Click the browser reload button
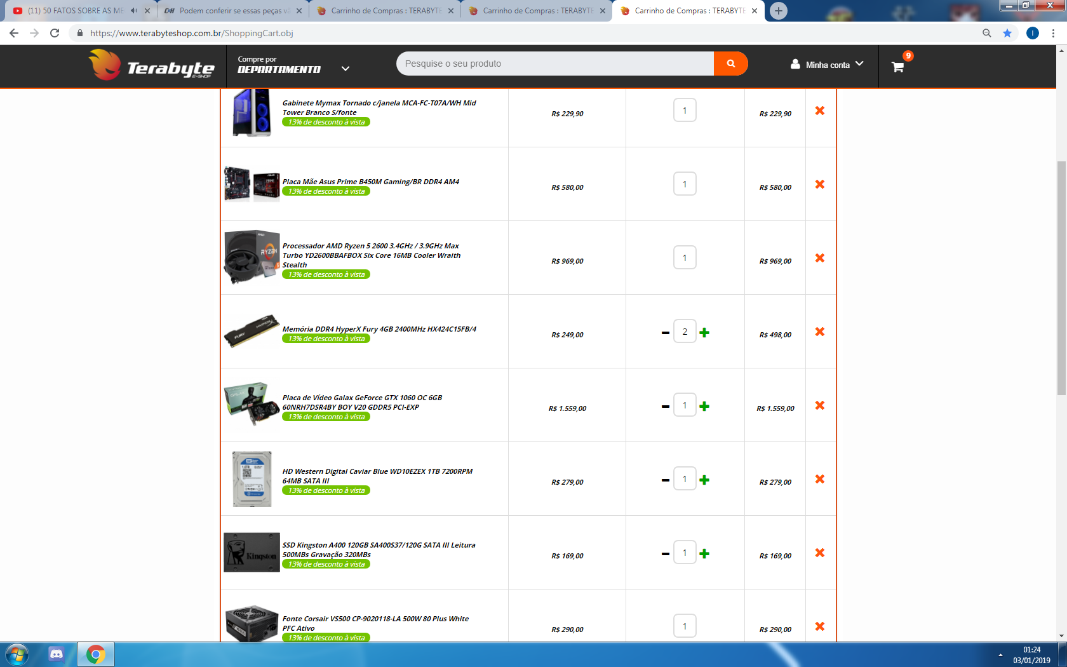The height and width of the screenshot is (667, 1067). [55, 33]
